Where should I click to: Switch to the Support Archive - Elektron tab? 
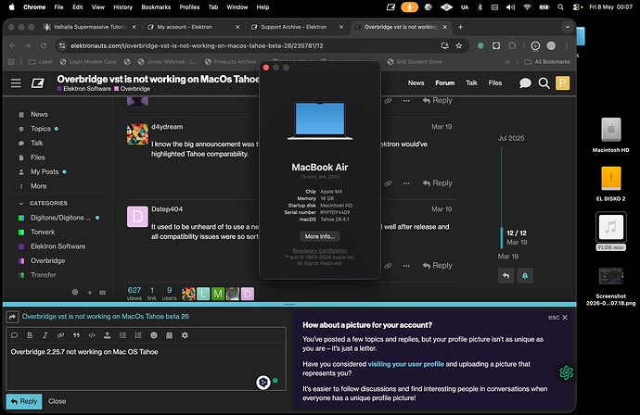pos(297,27)
